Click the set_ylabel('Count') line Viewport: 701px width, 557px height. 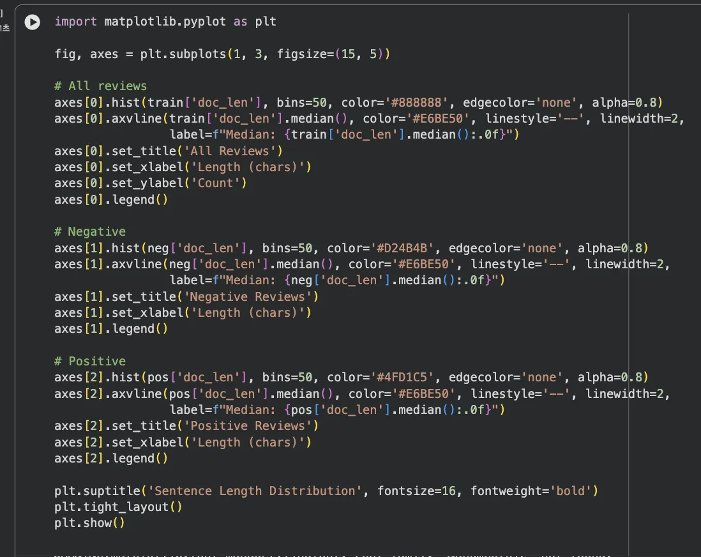(x=150, y=183)
